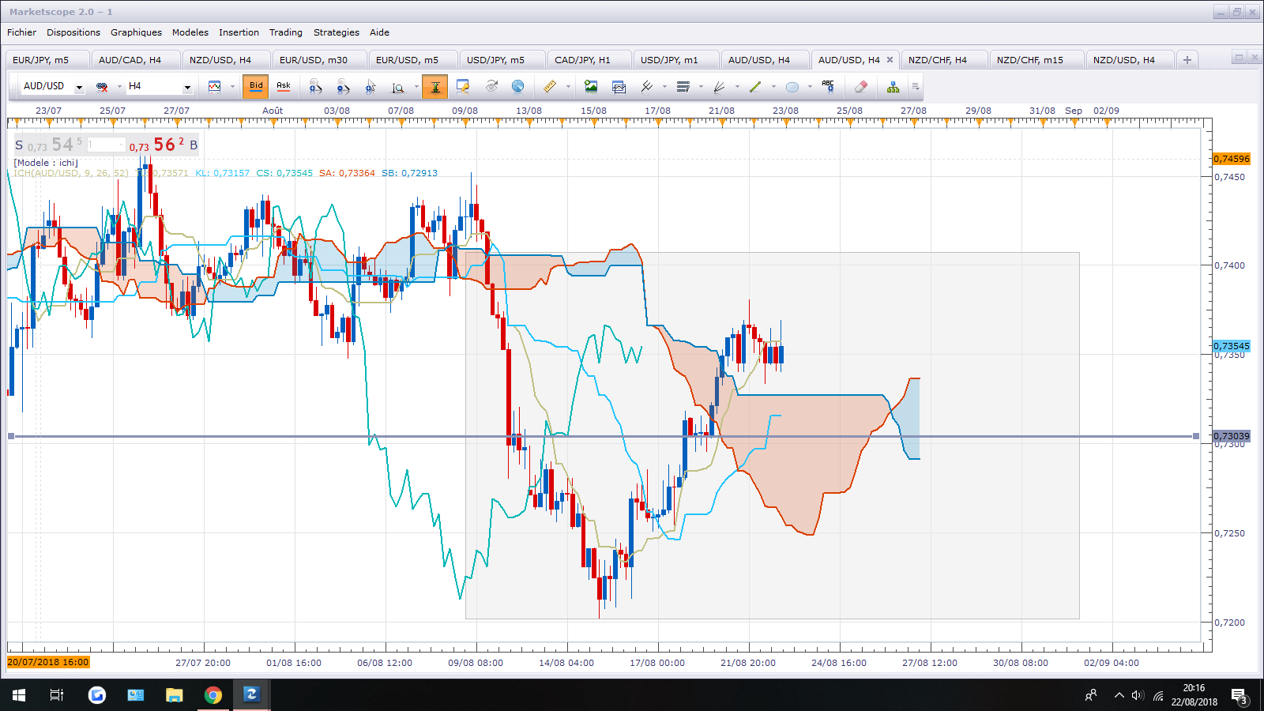1264x711 pixels.
Task: Click the horizontal lines list icon
Action: click(x=683, y=87)
